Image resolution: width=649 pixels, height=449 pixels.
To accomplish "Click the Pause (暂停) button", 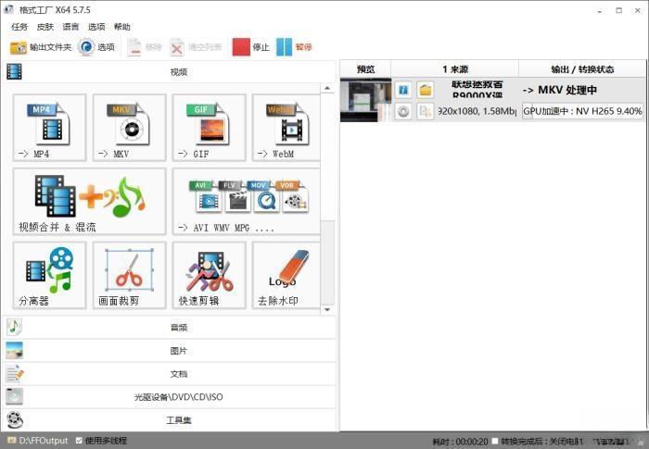I will 294,47.
